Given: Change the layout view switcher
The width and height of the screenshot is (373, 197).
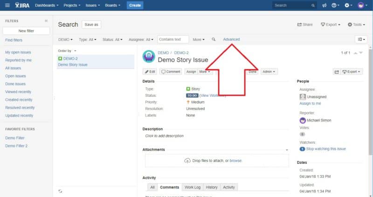Looking at the screenshot, I should tap(361, 40).
